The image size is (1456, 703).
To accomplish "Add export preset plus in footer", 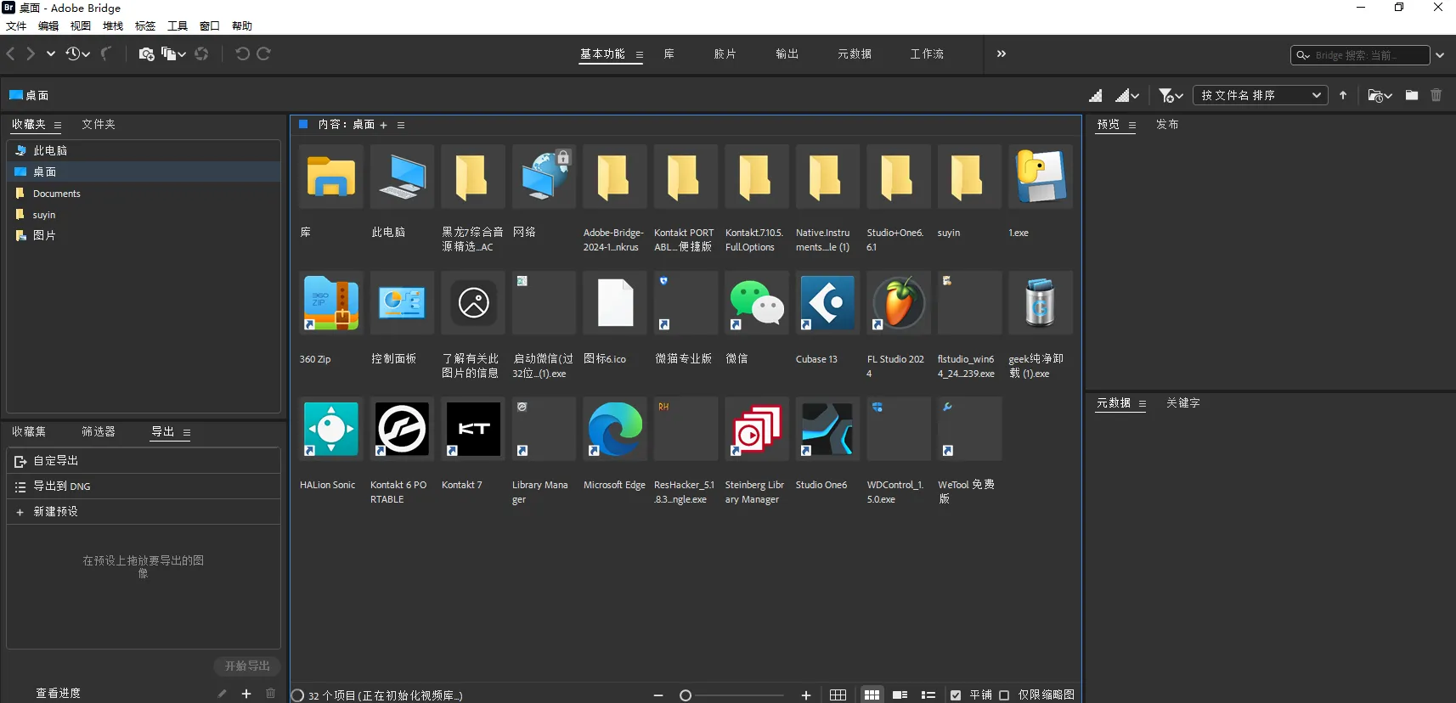I will click(x=246, y=694).
